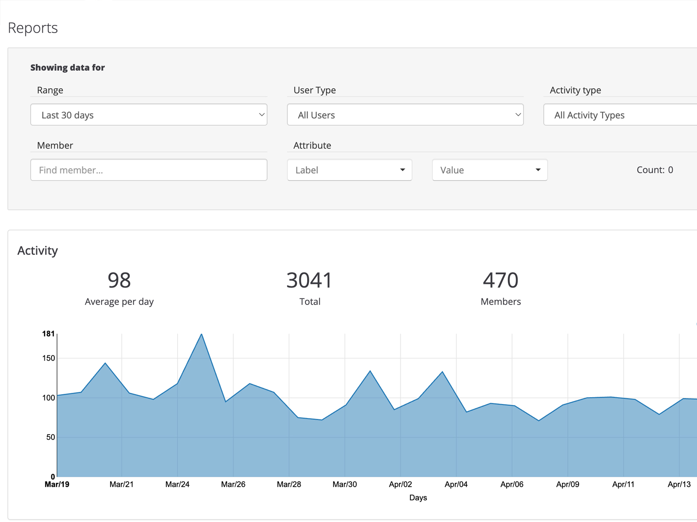Click the Count: 0 indicator
Image resolution: width=697 pixels, height=522 pixels.
pos(654,170)
